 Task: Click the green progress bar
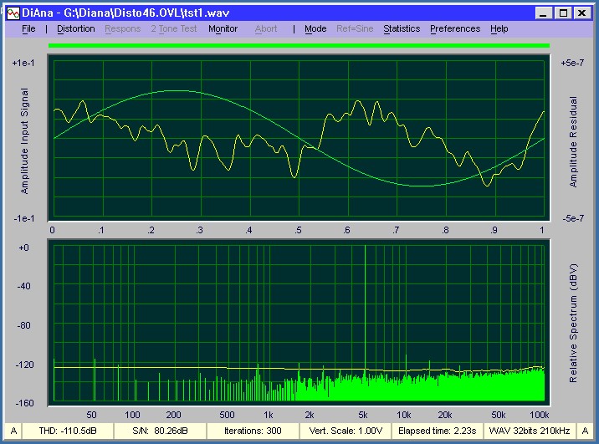299,45
